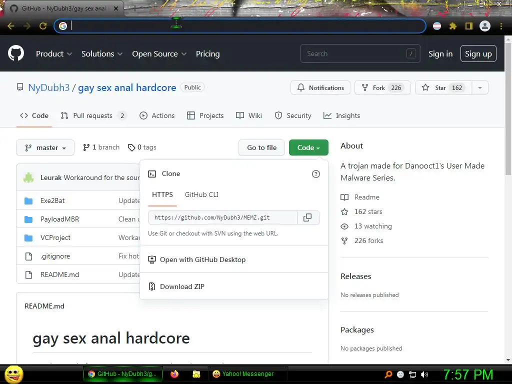Image resolution: width=512 pixels, height=384 pixels.
Task: Expand the Open Source menu
Action: coord(159,54)
